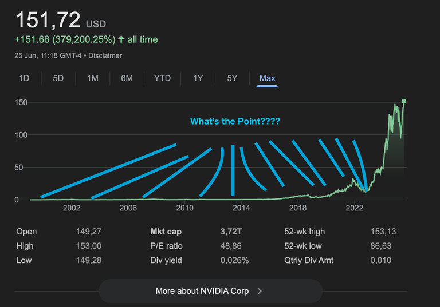Click the Low label

24,260
